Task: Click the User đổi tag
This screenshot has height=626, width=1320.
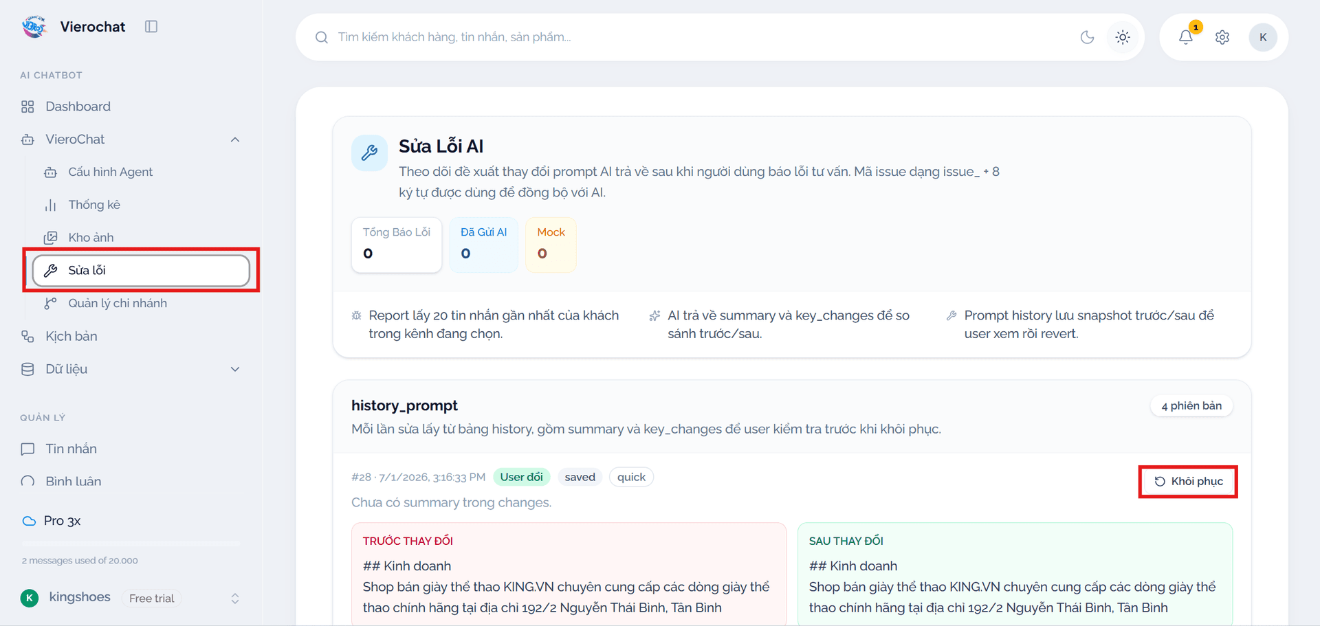Action: tap(521, 477)
